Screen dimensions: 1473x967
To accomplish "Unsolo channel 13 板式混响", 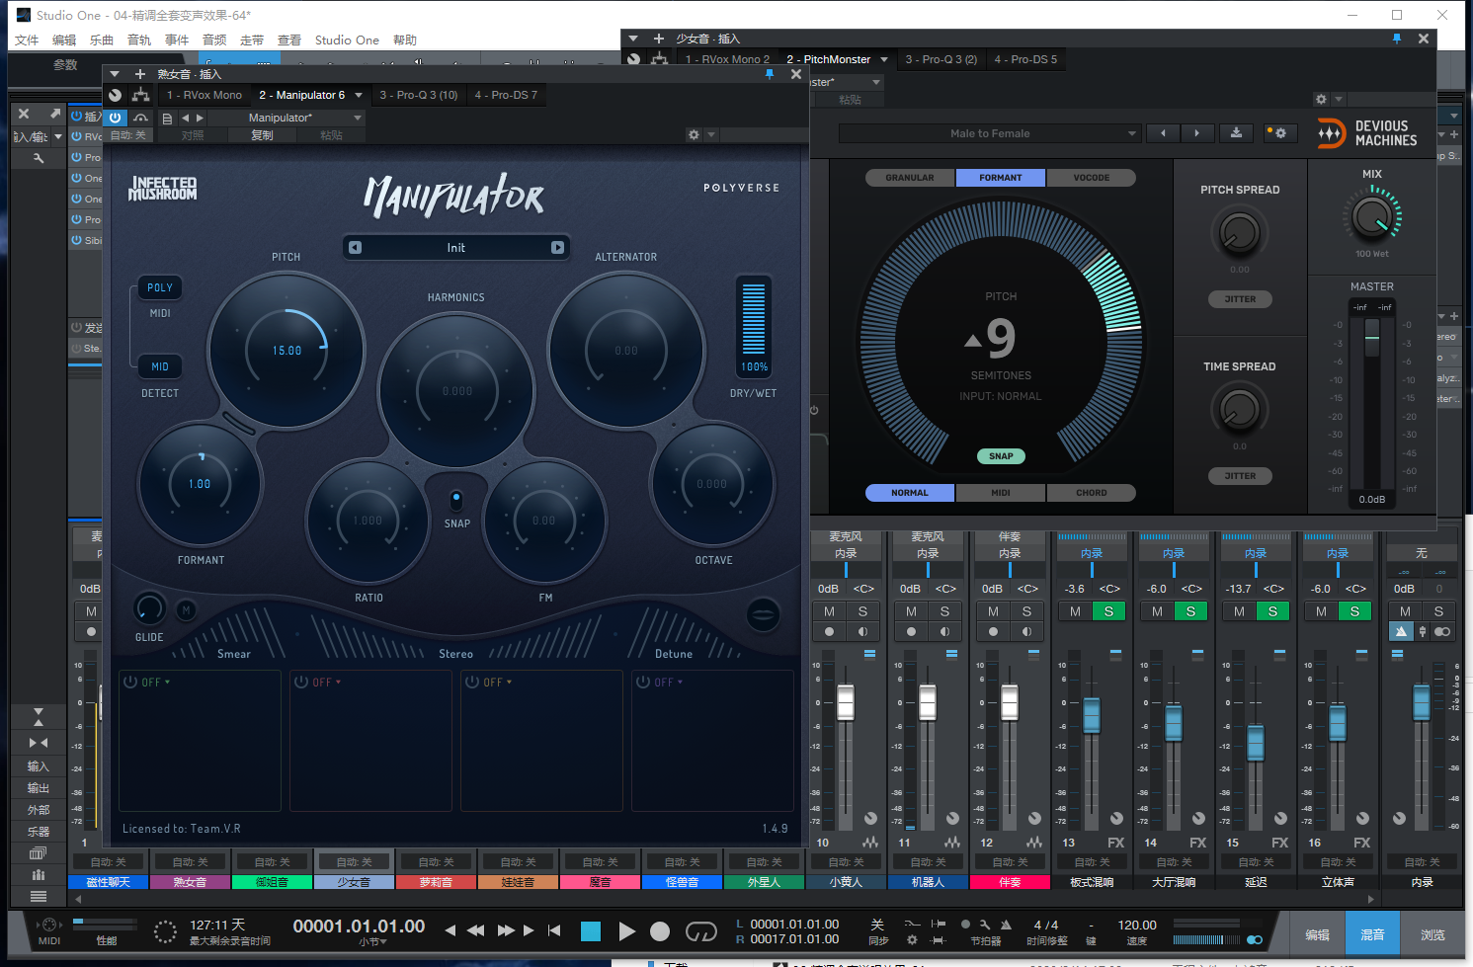I will click(1108, 611).
